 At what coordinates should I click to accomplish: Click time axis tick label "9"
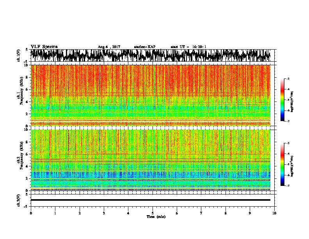click(x=250, y=213)
